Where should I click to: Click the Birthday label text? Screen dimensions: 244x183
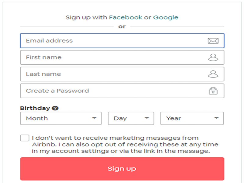(x=35, y=108)
